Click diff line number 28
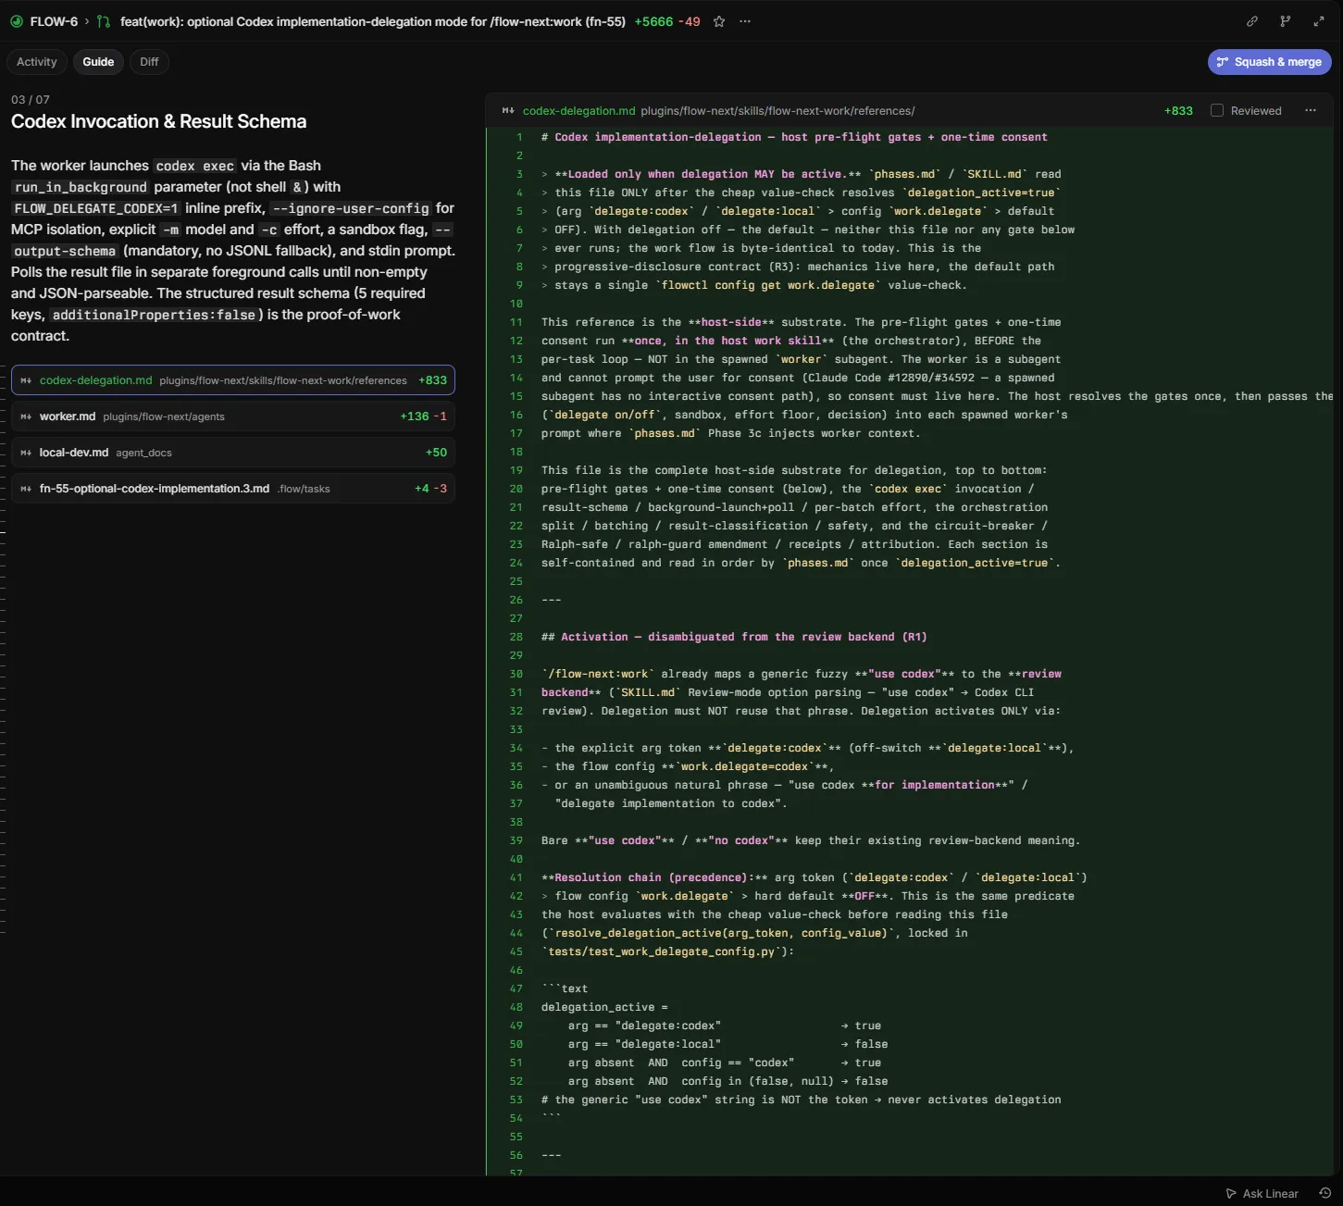This screenshot has width=1343, height=1206. (516, 637)
